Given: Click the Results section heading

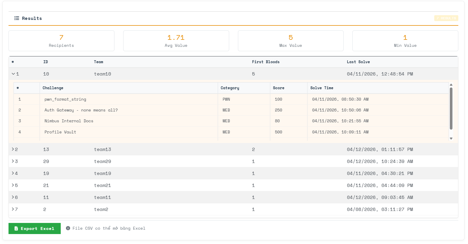Looking at the screenshot, I should (x=32, y=18).
